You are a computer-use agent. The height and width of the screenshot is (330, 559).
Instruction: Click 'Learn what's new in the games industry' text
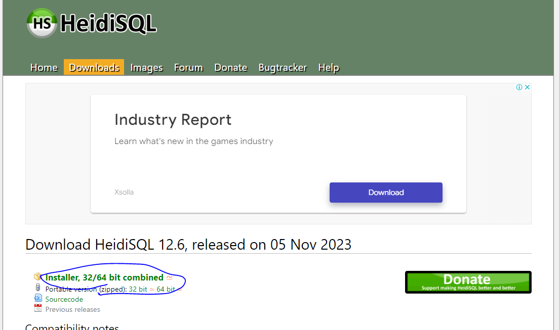[x=193, y=142]
